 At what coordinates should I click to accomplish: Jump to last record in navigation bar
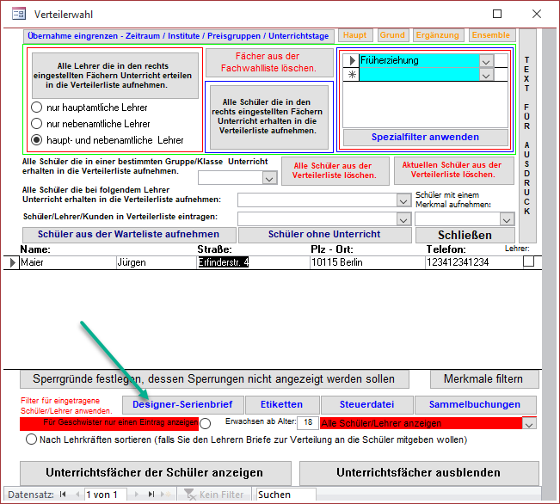coord(152,495)
